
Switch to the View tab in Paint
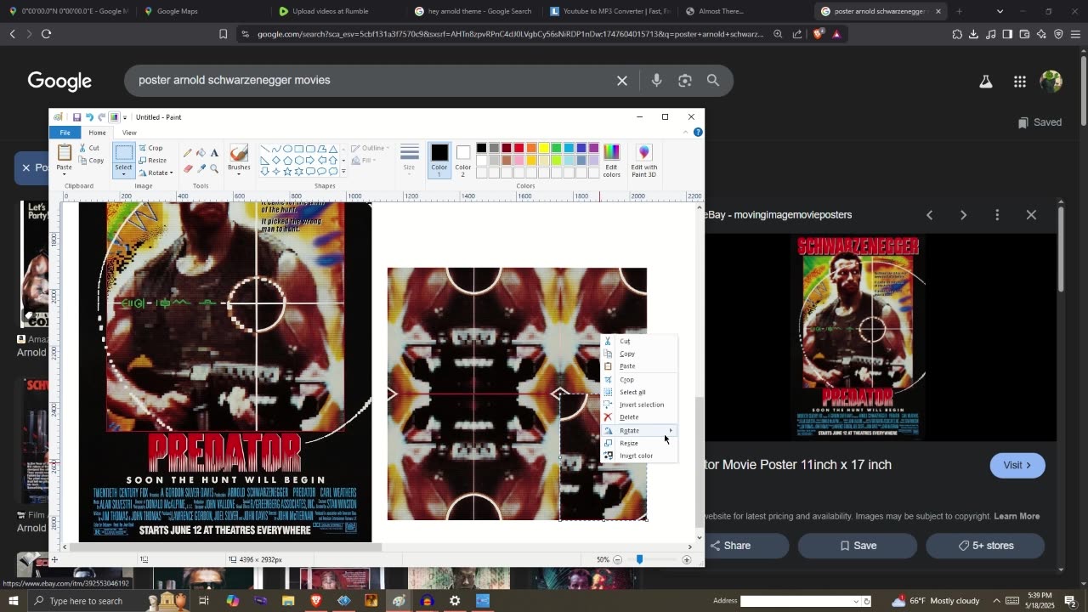pyautogui.click(x=129, y=133)
